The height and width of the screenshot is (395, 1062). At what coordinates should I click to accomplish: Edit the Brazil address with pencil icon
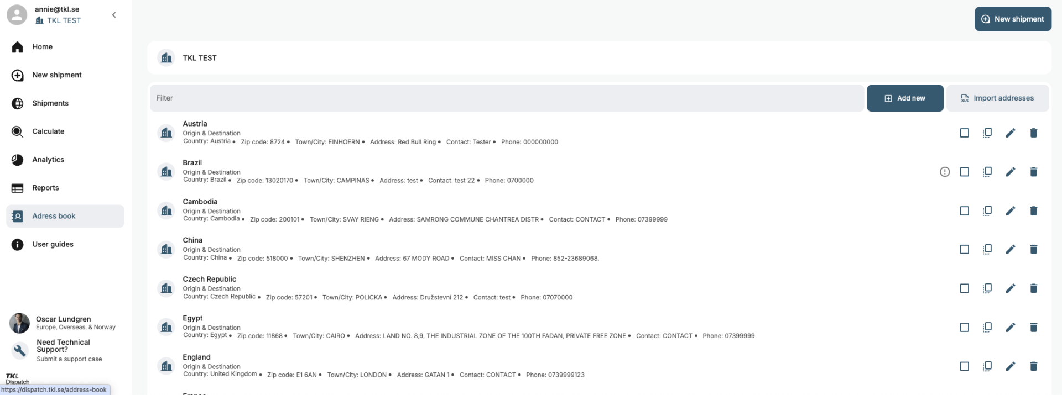[x=1010, y=172]
